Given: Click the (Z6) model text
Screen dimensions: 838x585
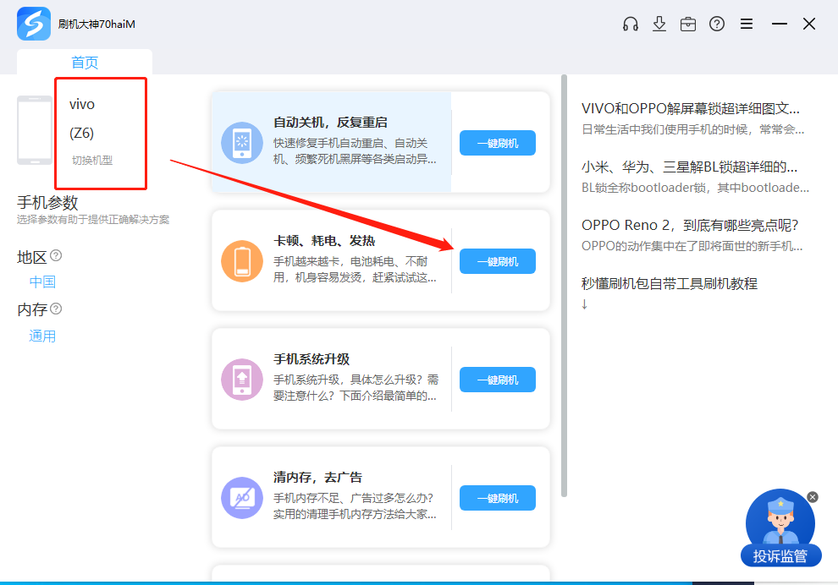Looking at the screenshot, I should 82,133.
